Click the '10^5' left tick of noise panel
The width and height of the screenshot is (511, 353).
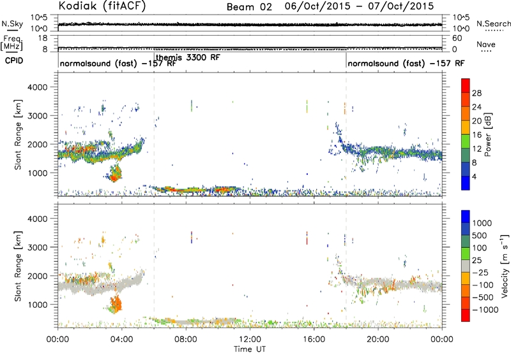click(x=39, y=18)
